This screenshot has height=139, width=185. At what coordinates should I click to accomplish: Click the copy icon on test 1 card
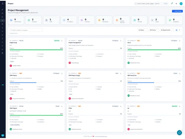[180, 41]
